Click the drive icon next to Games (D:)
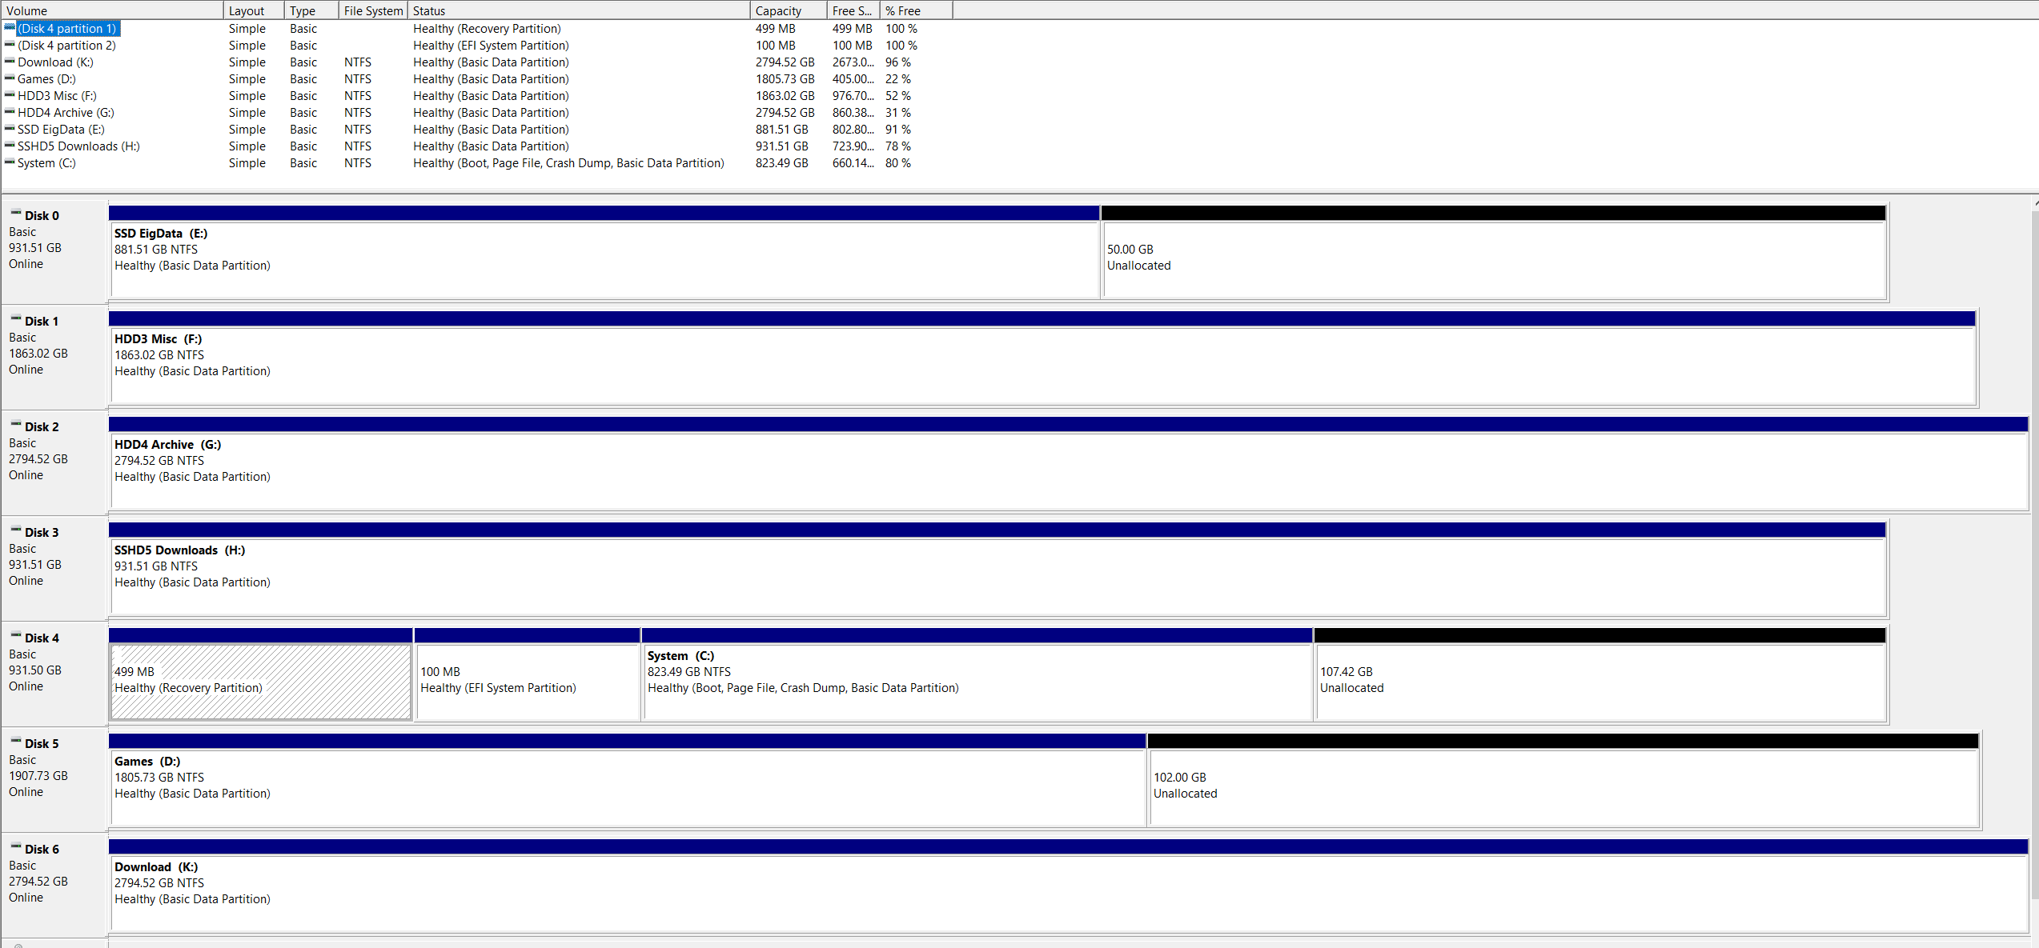 click(10, 78)
